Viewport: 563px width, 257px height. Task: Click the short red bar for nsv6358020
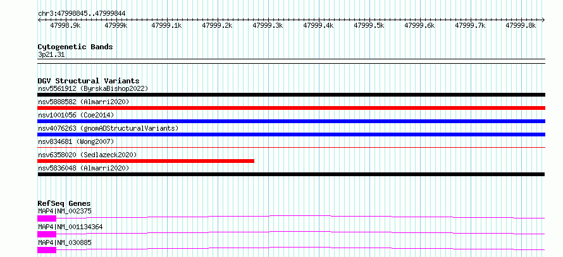pyautogui.click(x=145, y=161)
